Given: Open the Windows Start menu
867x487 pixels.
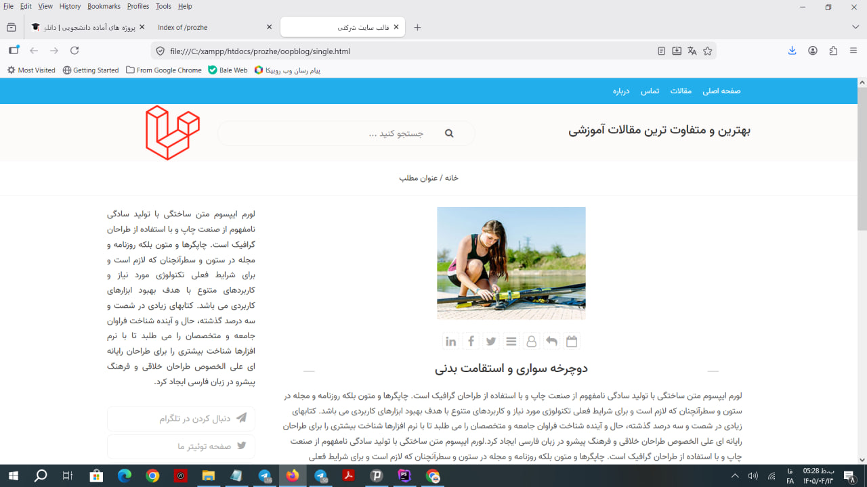Looking at the screenshot, I should pos(13,476).
